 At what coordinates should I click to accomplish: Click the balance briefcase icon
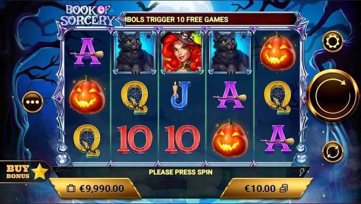(71, 189)
